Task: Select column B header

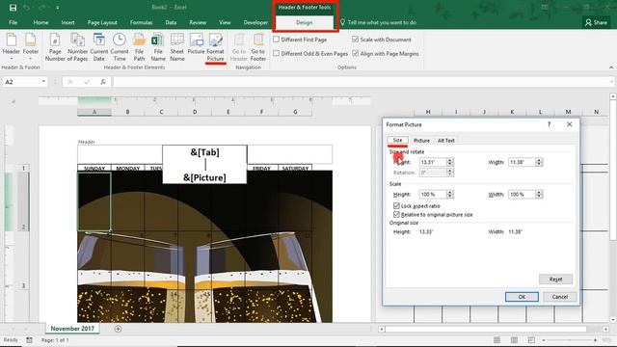Action: tap(127, 112)
